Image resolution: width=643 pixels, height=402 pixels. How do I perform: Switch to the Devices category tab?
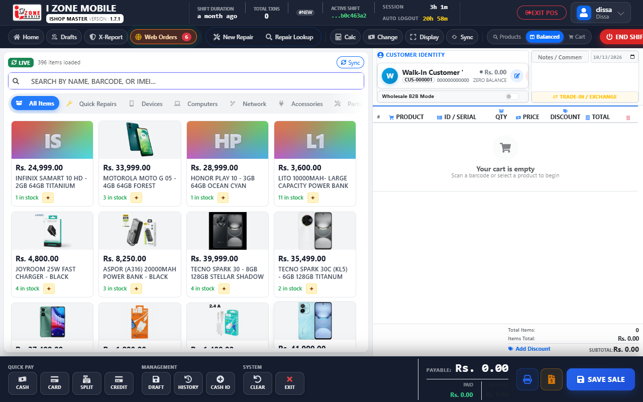[x=146, y=104]
